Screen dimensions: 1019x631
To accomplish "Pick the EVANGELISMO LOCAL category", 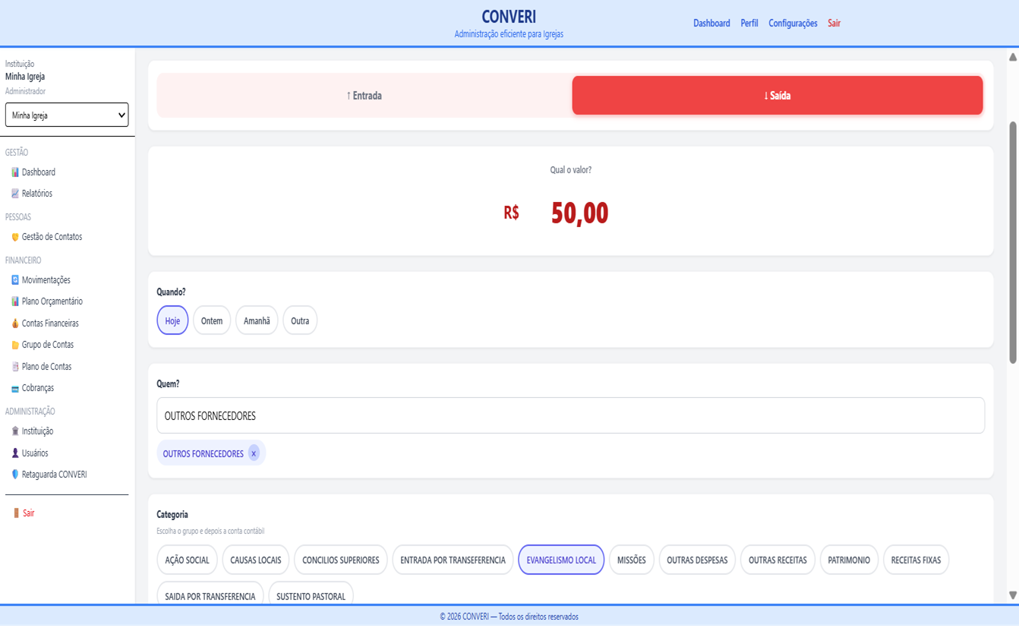I will (561, 560).
